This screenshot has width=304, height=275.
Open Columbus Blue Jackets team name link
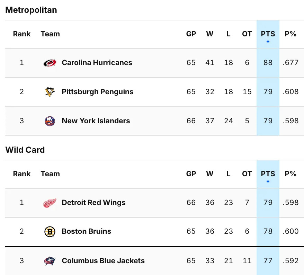coord(103,261)
